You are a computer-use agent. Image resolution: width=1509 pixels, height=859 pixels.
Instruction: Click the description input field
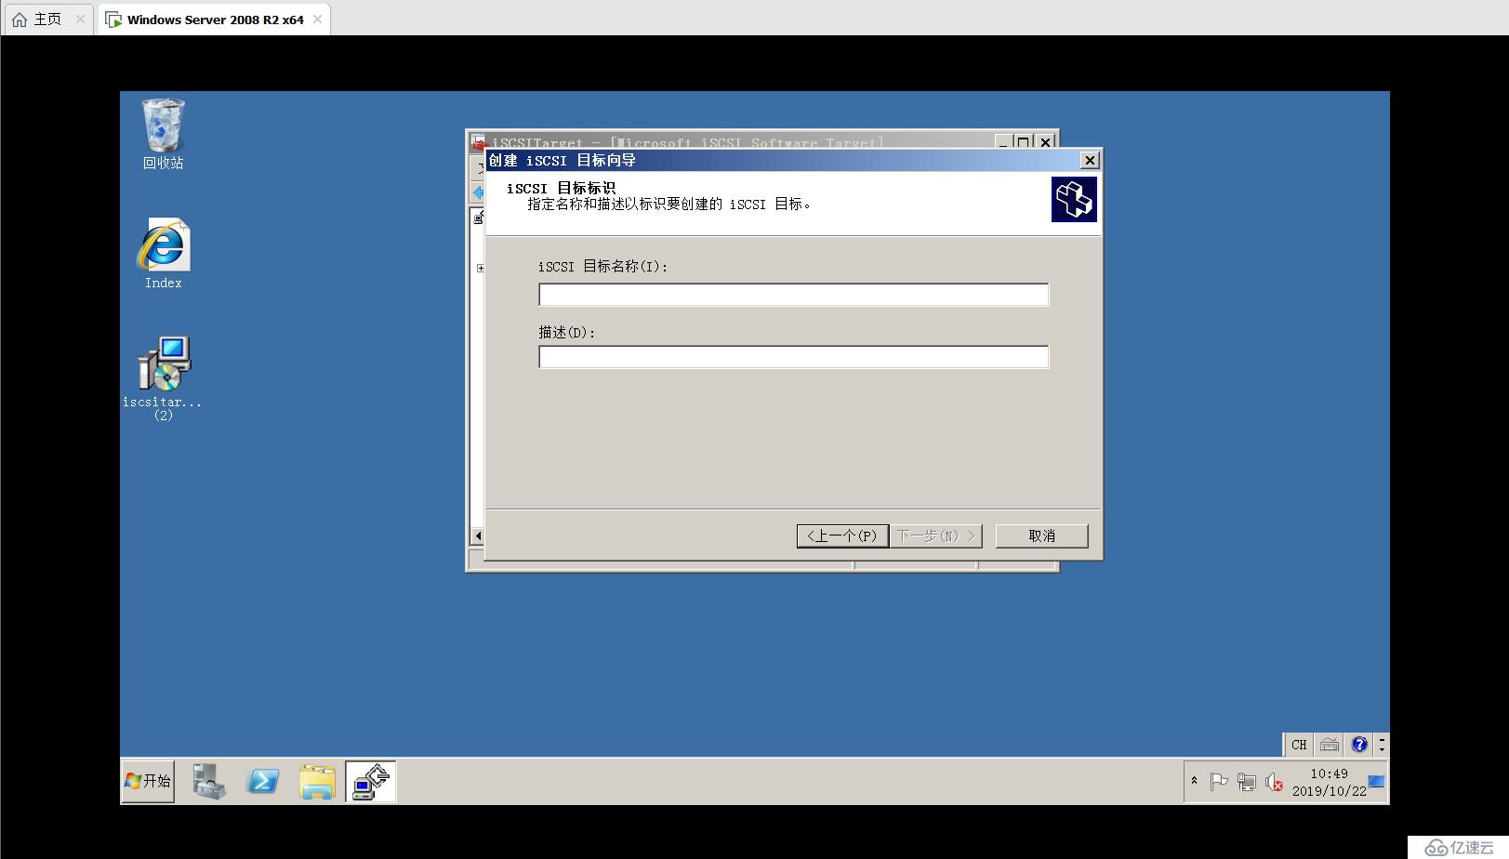793,357
